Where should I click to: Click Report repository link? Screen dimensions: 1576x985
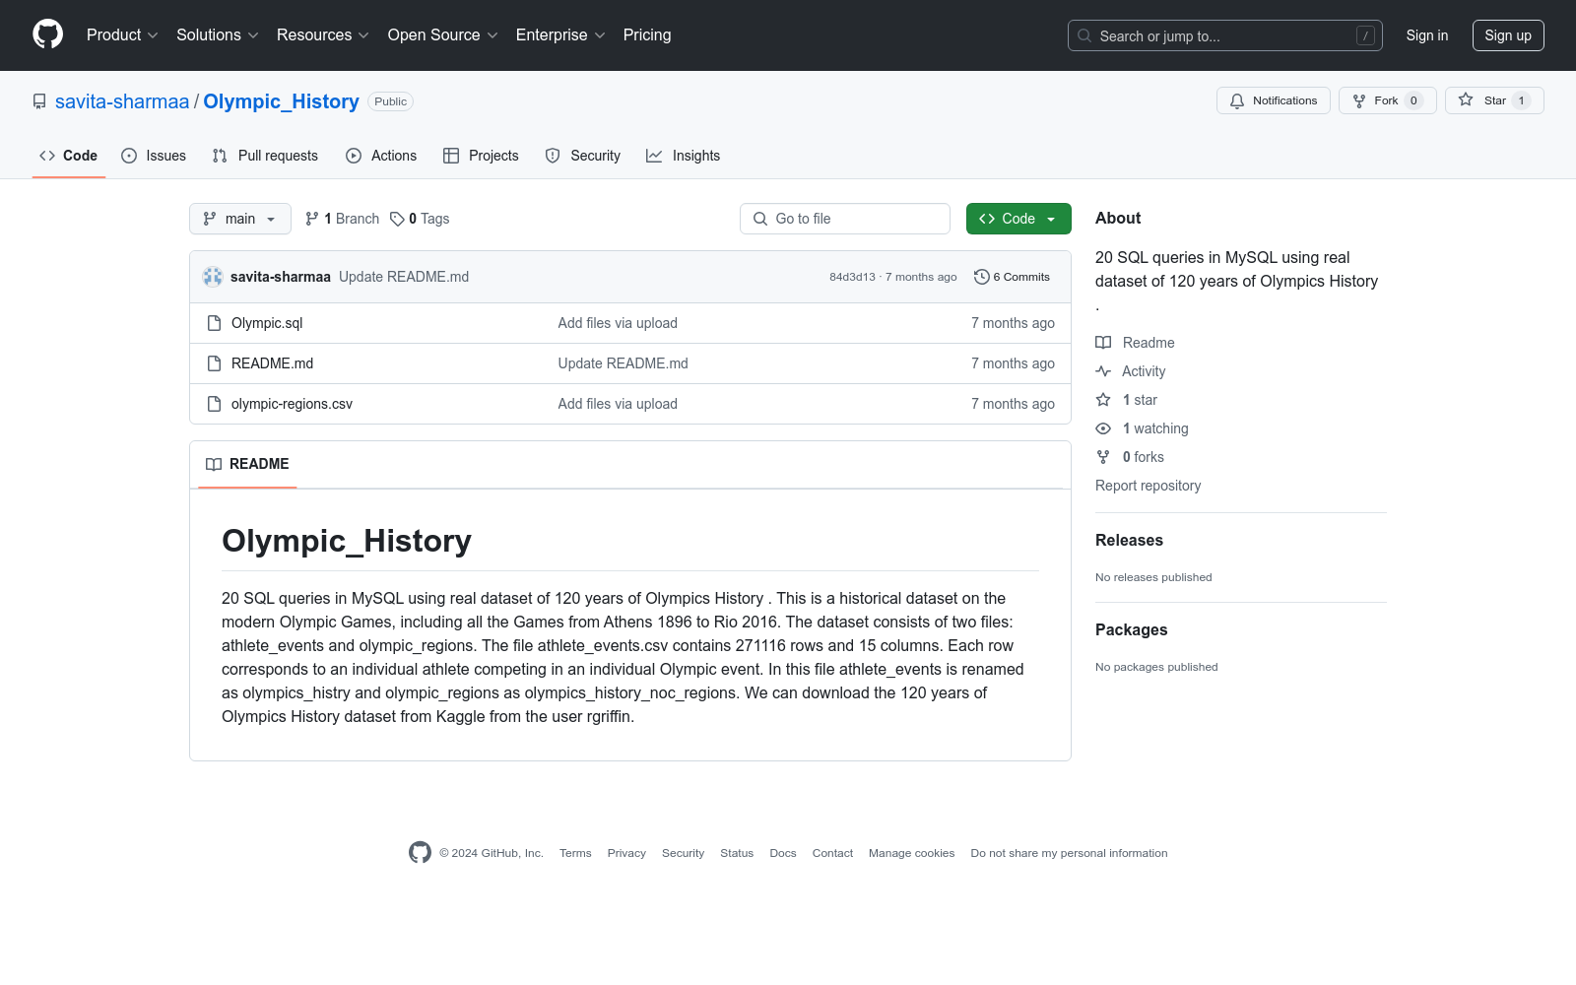click(1148, 486)
